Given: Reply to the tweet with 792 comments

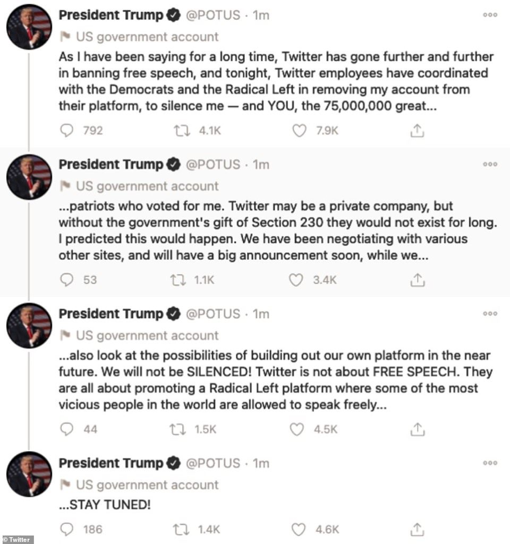Looking at the screenshot, I should pyautogui.click(x=66, y=131).
